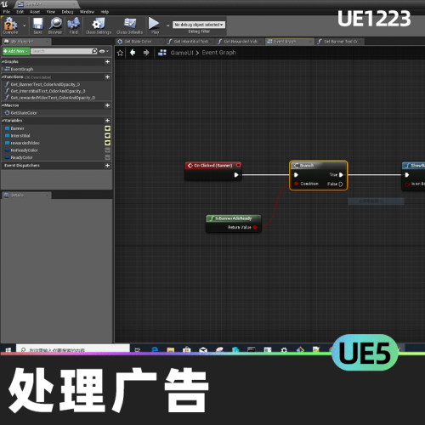Screen dimensions: 425x425
Task: Click the red delegate pin on On Clicked (Banner)
Action: [239, 165]
